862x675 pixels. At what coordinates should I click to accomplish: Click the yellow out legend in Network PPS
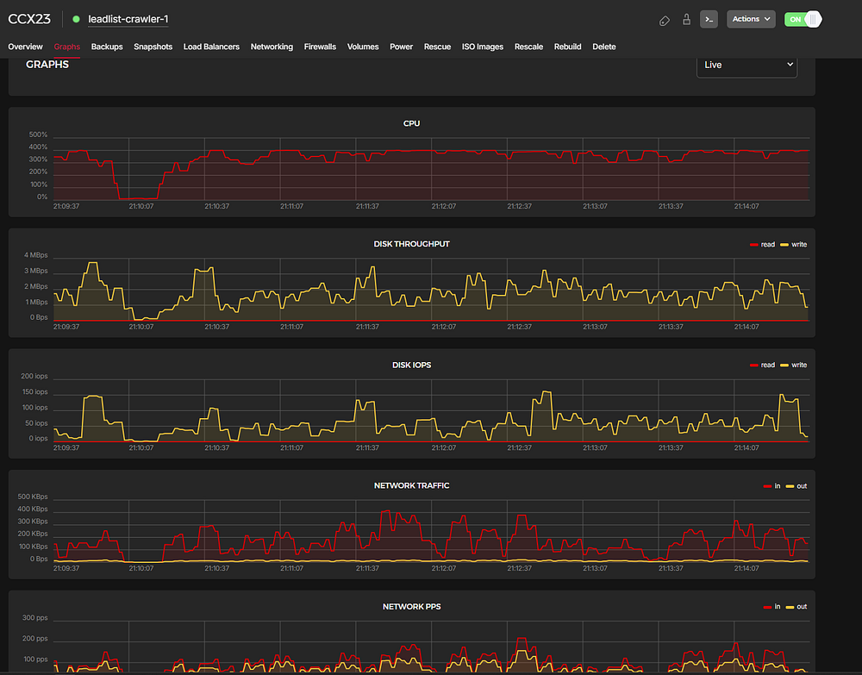pyautogui.click(x=796, y=607)
